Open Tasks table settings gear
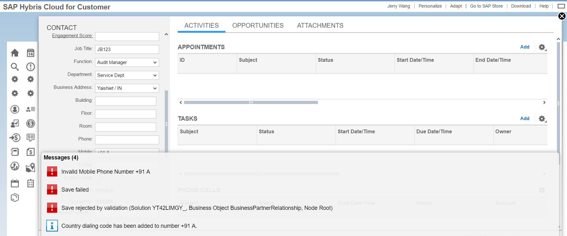The height and width of the screenshot is (236, 567). pos(542,119)
